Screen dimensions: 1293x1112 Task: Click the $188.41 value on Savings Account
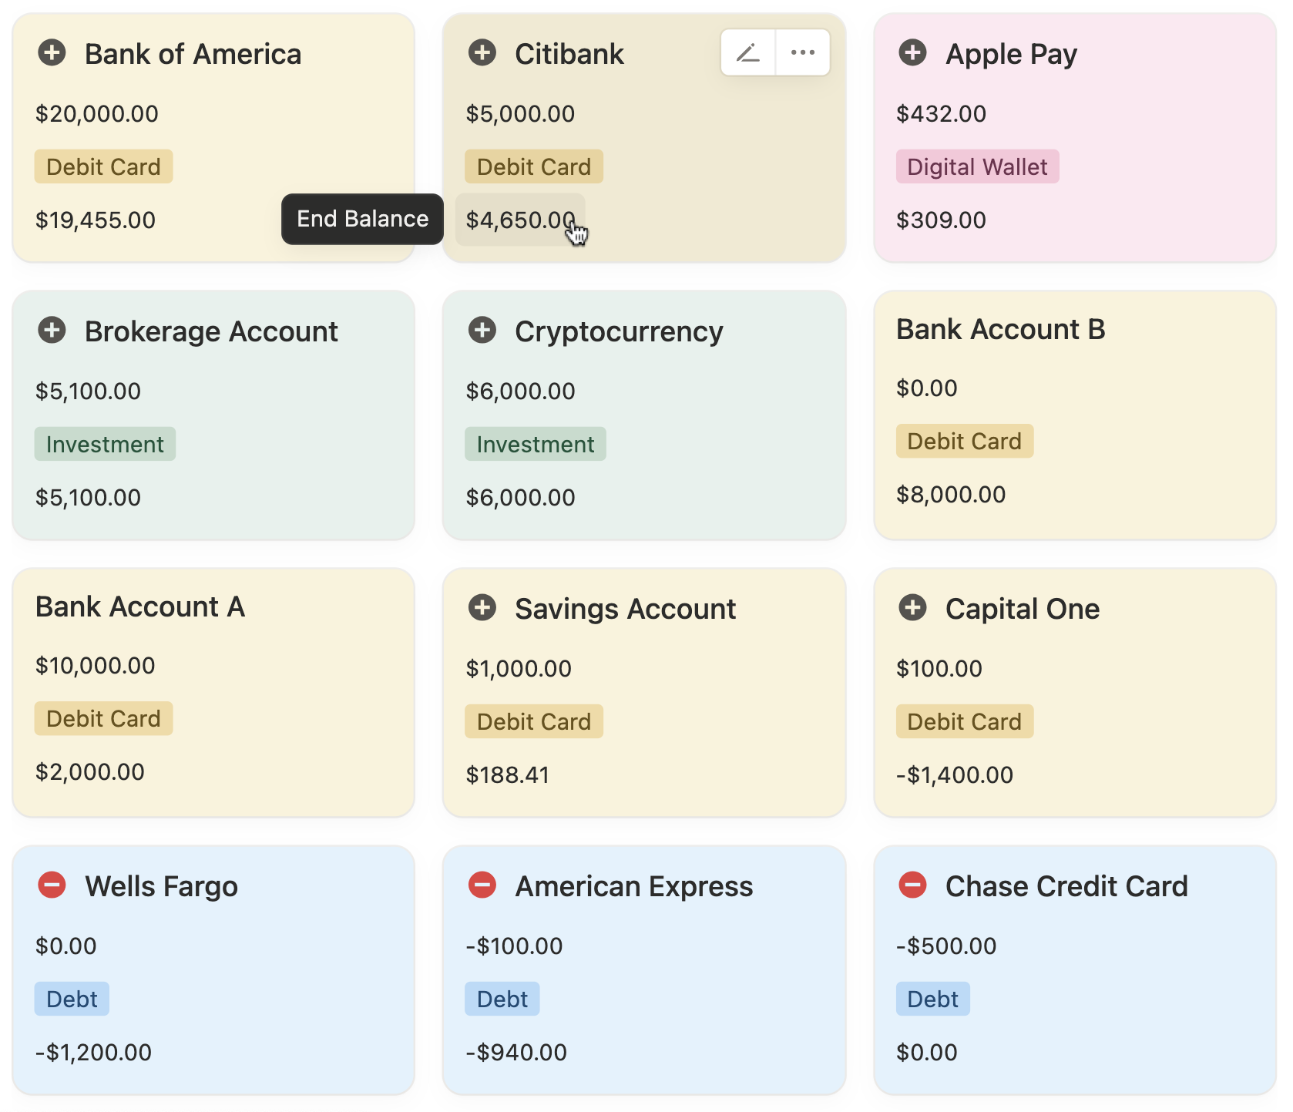[x=507, y=775]
